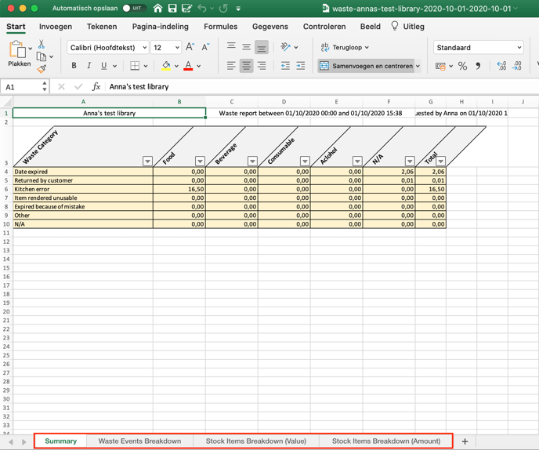Click the Save As edit icon
Screen dimensions: 539x450
[186, 9]
